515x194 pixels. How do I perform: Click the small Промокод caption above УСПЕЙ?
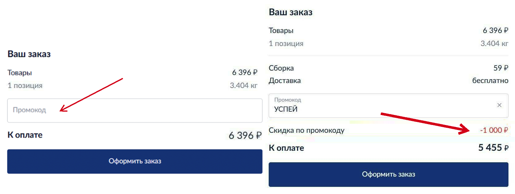tap(287, 100)
